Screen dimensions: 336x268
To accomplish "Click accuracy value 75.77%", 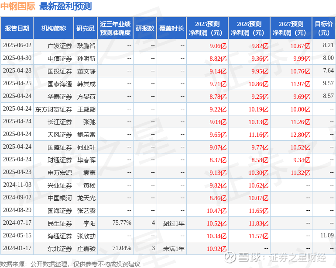I will tap(122, 223).
